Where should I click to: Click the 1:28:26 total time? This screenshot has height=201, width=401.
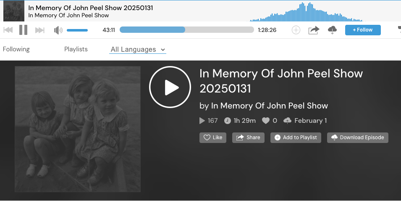point(267,30)
